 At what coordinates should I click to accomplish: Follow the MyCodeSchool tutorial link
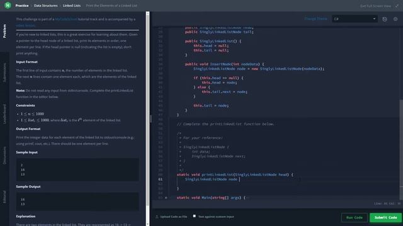(66, 19)
